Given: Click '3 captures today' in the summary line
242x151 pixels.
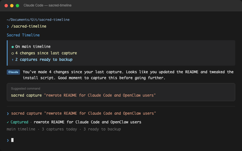Looking at the screenshot, I should point(59,129).
